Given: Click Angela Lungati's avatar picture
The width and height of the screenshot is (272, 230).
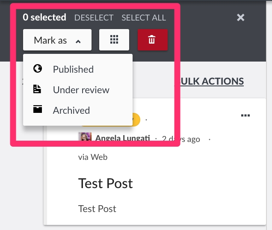Looking at the screenshot, I should 85,139.
